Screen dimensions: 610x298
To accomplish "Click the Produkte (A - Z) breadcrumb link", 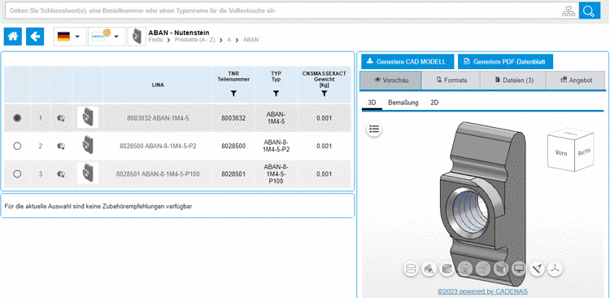I will click(194, 40).
